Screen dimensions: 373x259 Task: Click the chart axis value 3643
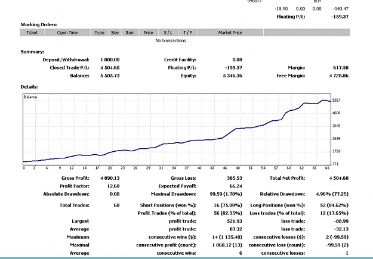[x=337, y=126]
